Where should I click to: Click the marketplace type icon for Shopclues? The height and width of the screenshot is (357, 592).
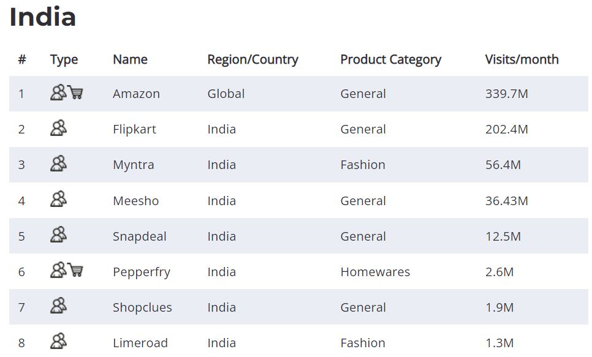point(58,306)
